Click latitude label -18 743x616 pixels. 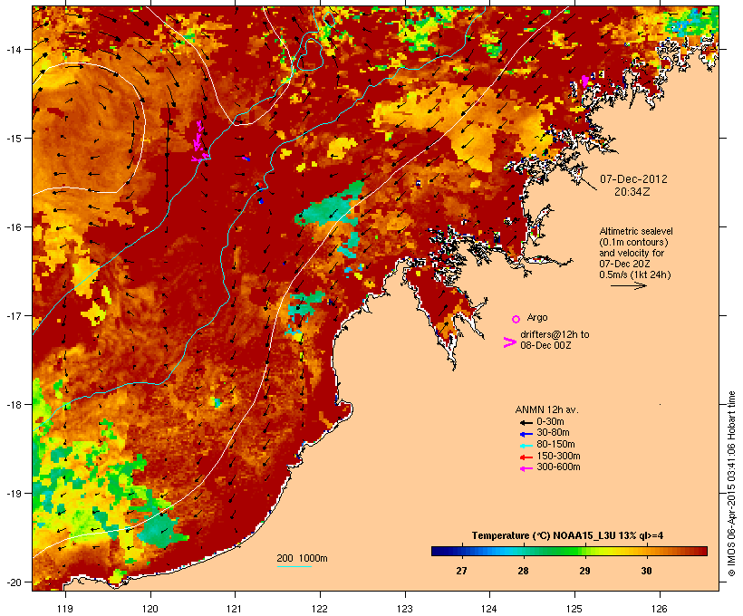pyautogui.click(x=14, y=405)
